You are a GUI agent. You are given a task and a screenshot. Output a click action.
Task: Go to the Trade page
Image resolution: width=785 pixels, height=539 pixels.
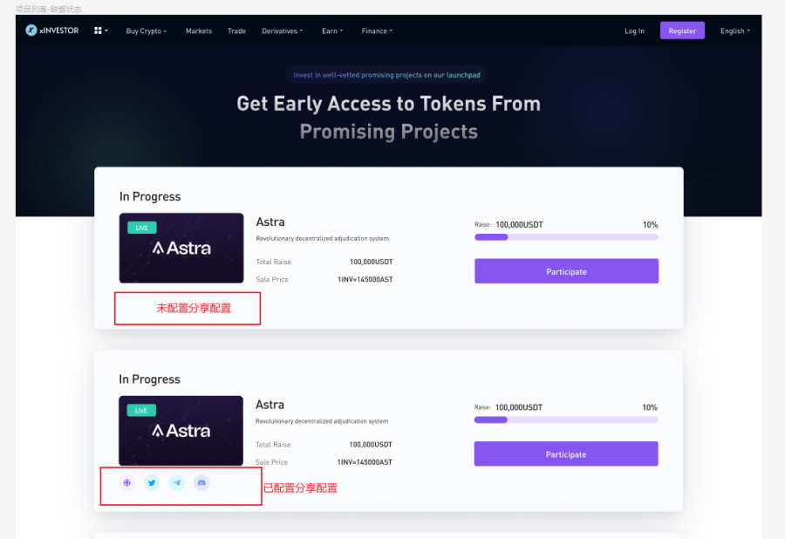click(236, 31)
